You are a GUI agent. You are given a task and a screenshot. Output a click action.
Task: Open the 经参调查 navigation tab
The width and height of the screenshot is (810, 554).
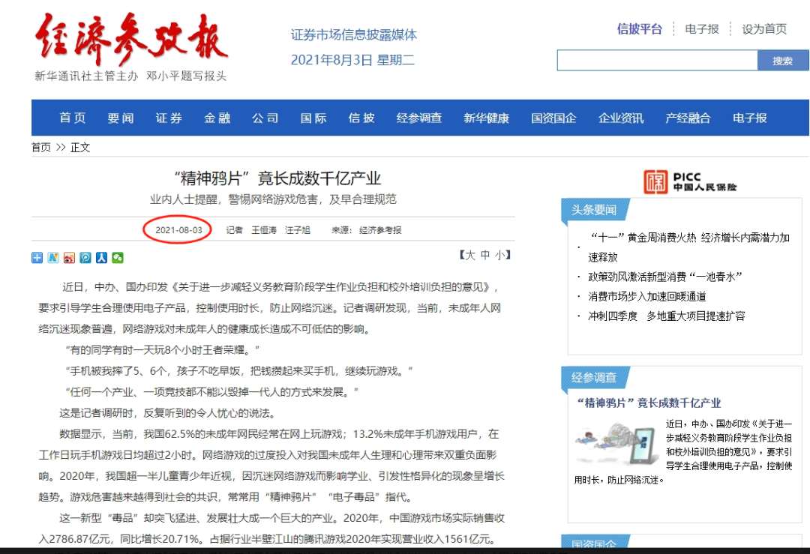click(419, 118)
